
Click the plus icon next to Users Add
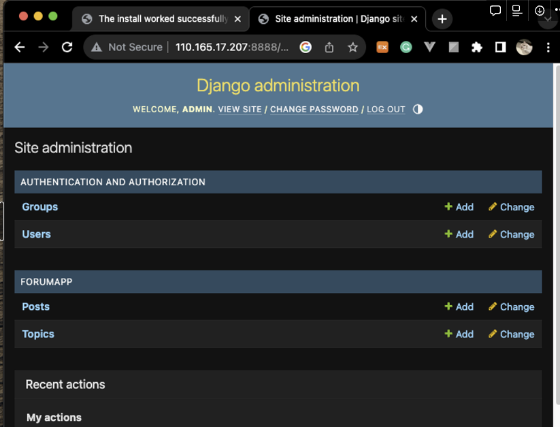pyautogui.click(x=448, y=234)
